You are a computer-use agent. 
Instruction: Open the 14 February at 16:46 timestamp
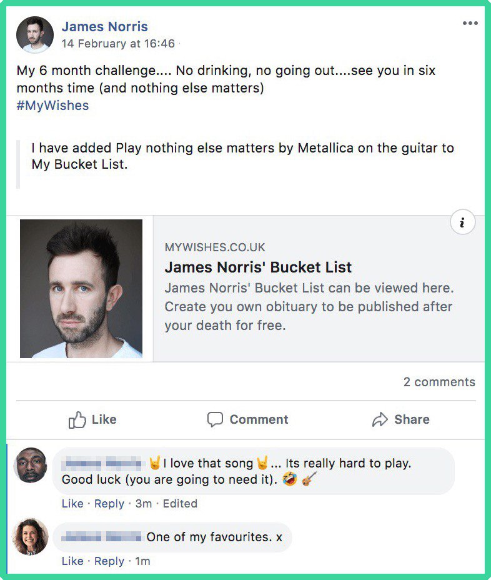pos(118,44)
